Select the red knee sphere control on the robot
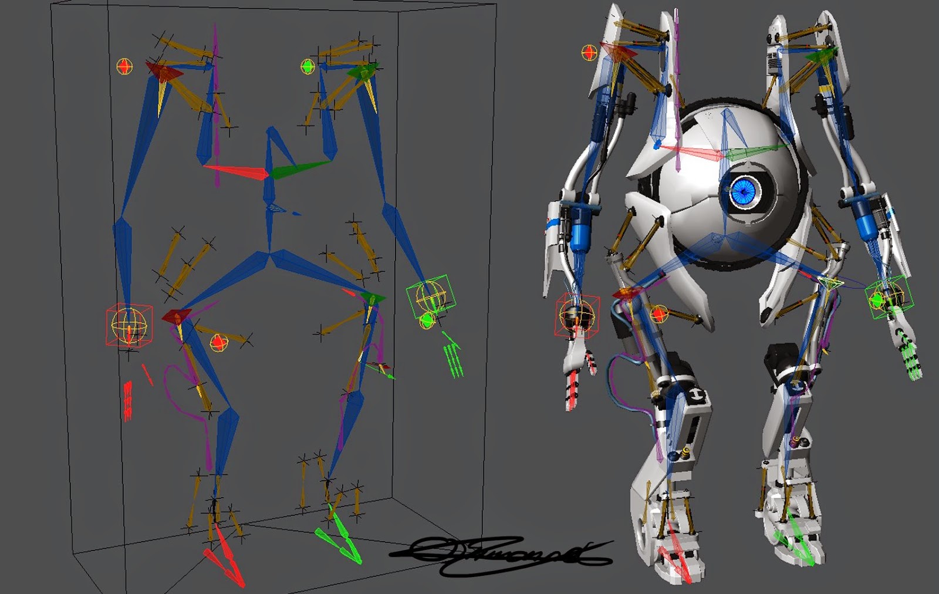Image resolution: width=939 pixels, height=594 pixels. [x=659, y=314]
